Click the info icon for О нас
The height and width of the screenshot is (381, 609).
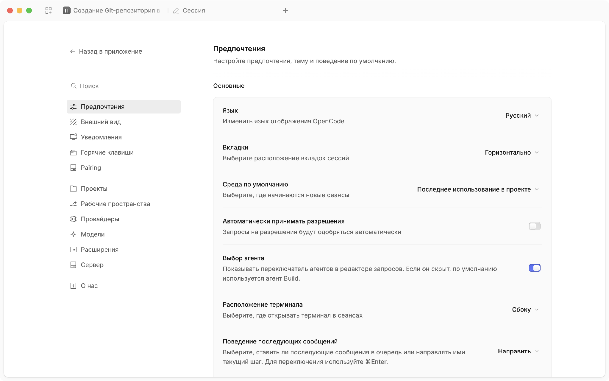73,286
